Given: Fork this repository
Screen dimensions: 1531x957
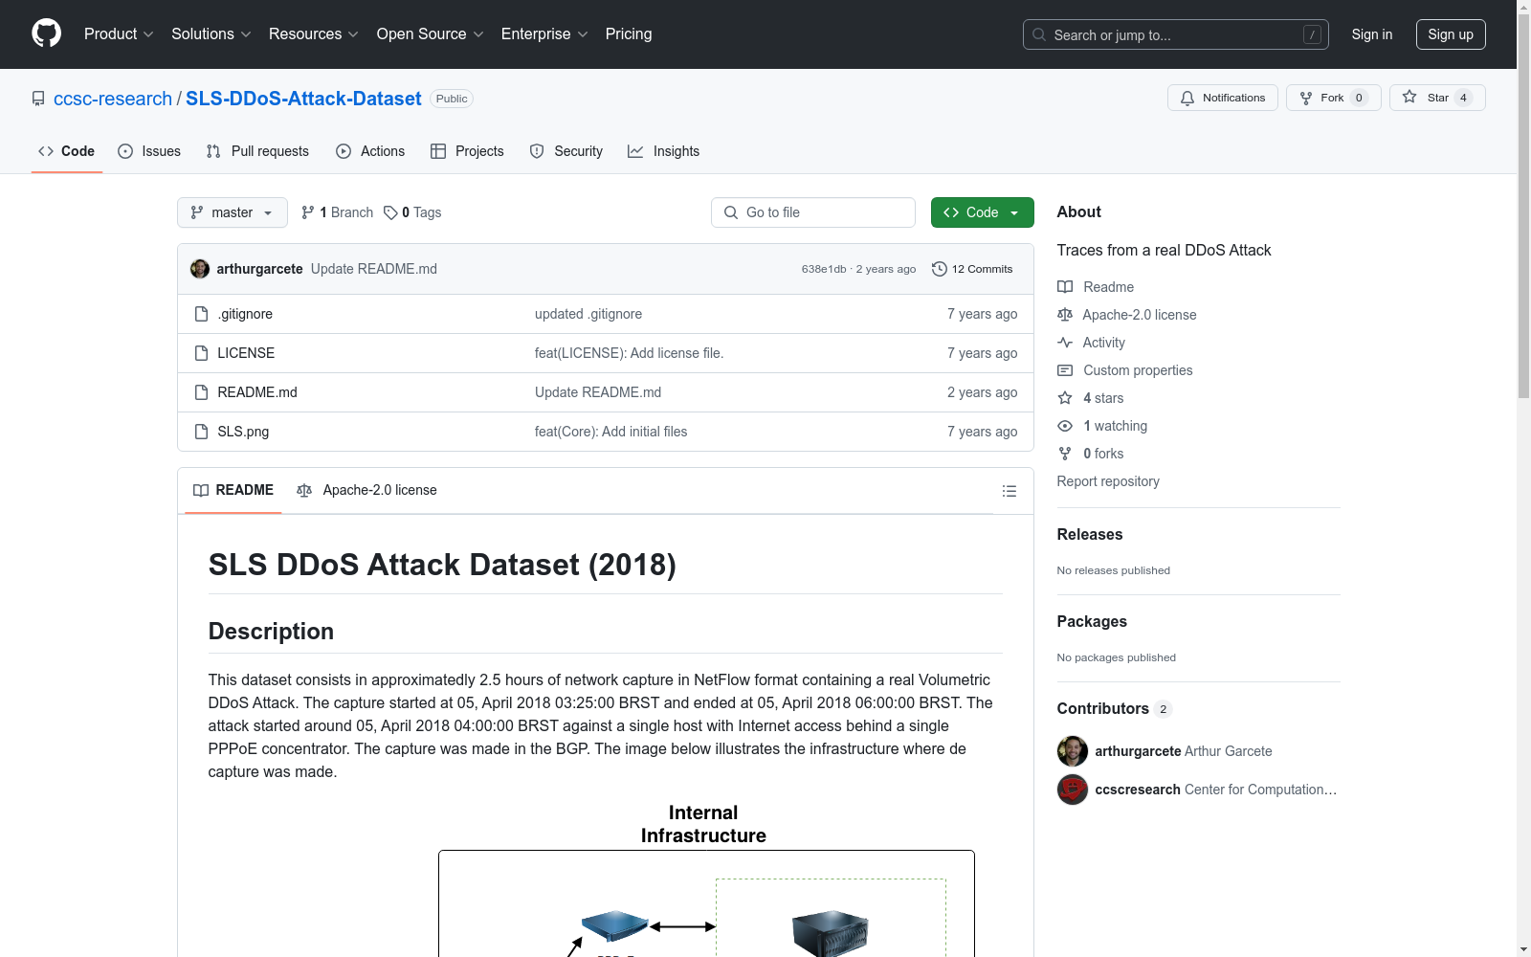Looking at the screenshot, I should 1334,98.
